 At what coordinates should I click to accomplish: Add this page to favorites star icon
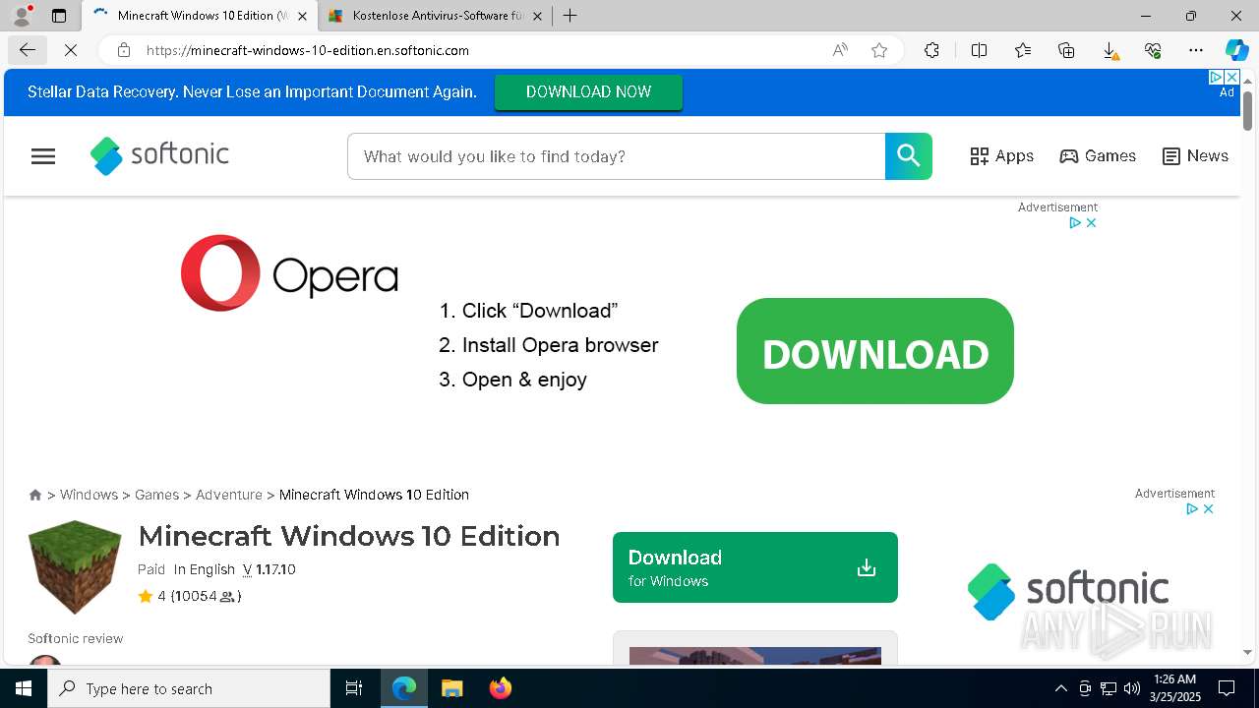coord(879,50)
